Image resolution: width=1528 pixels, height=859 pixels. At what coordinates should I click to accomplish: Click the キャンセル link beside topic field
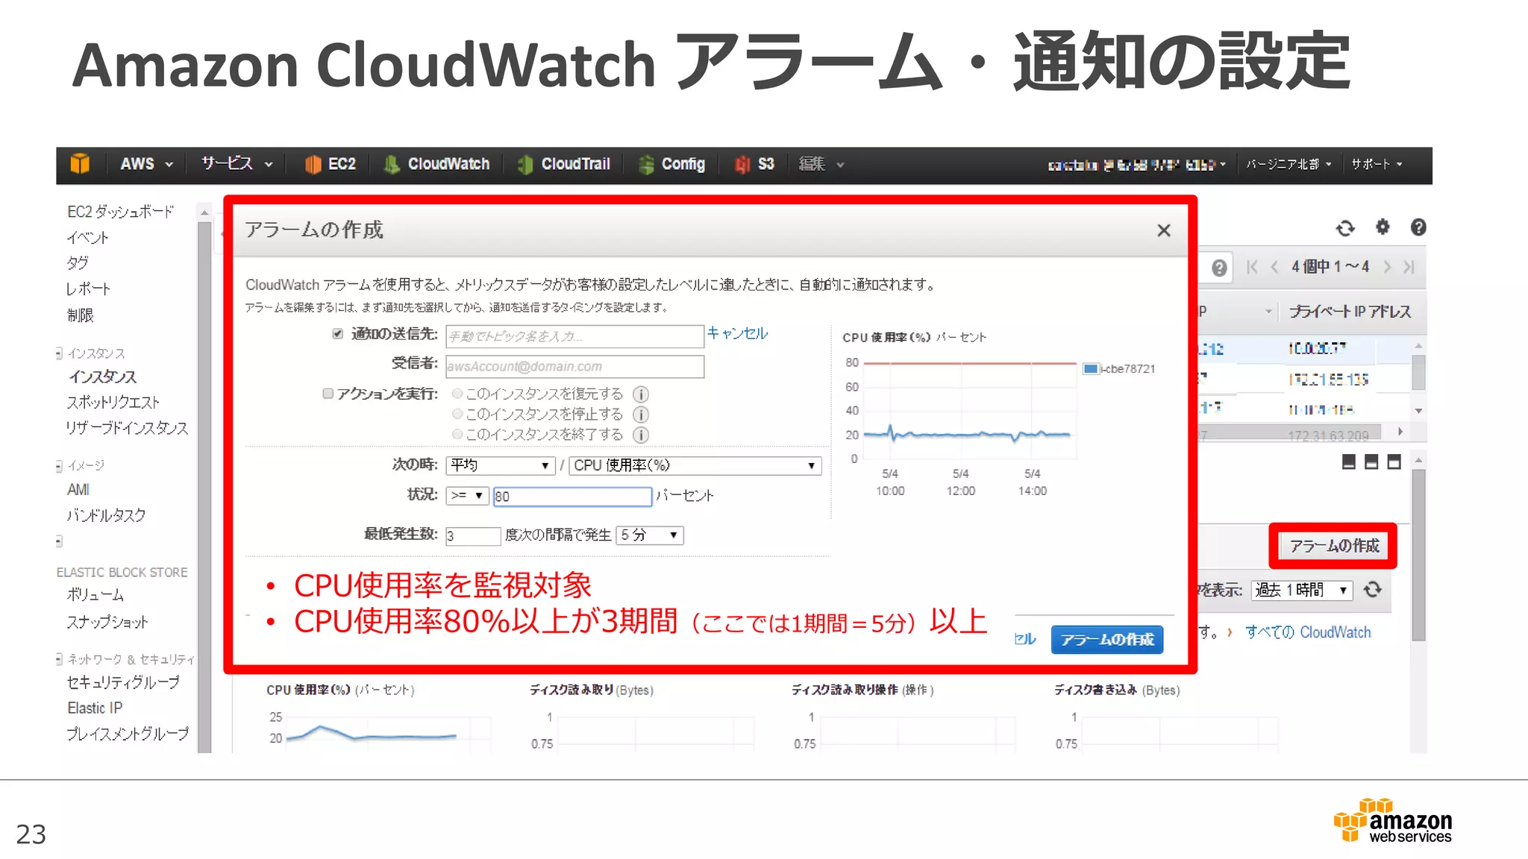point(737,333)
